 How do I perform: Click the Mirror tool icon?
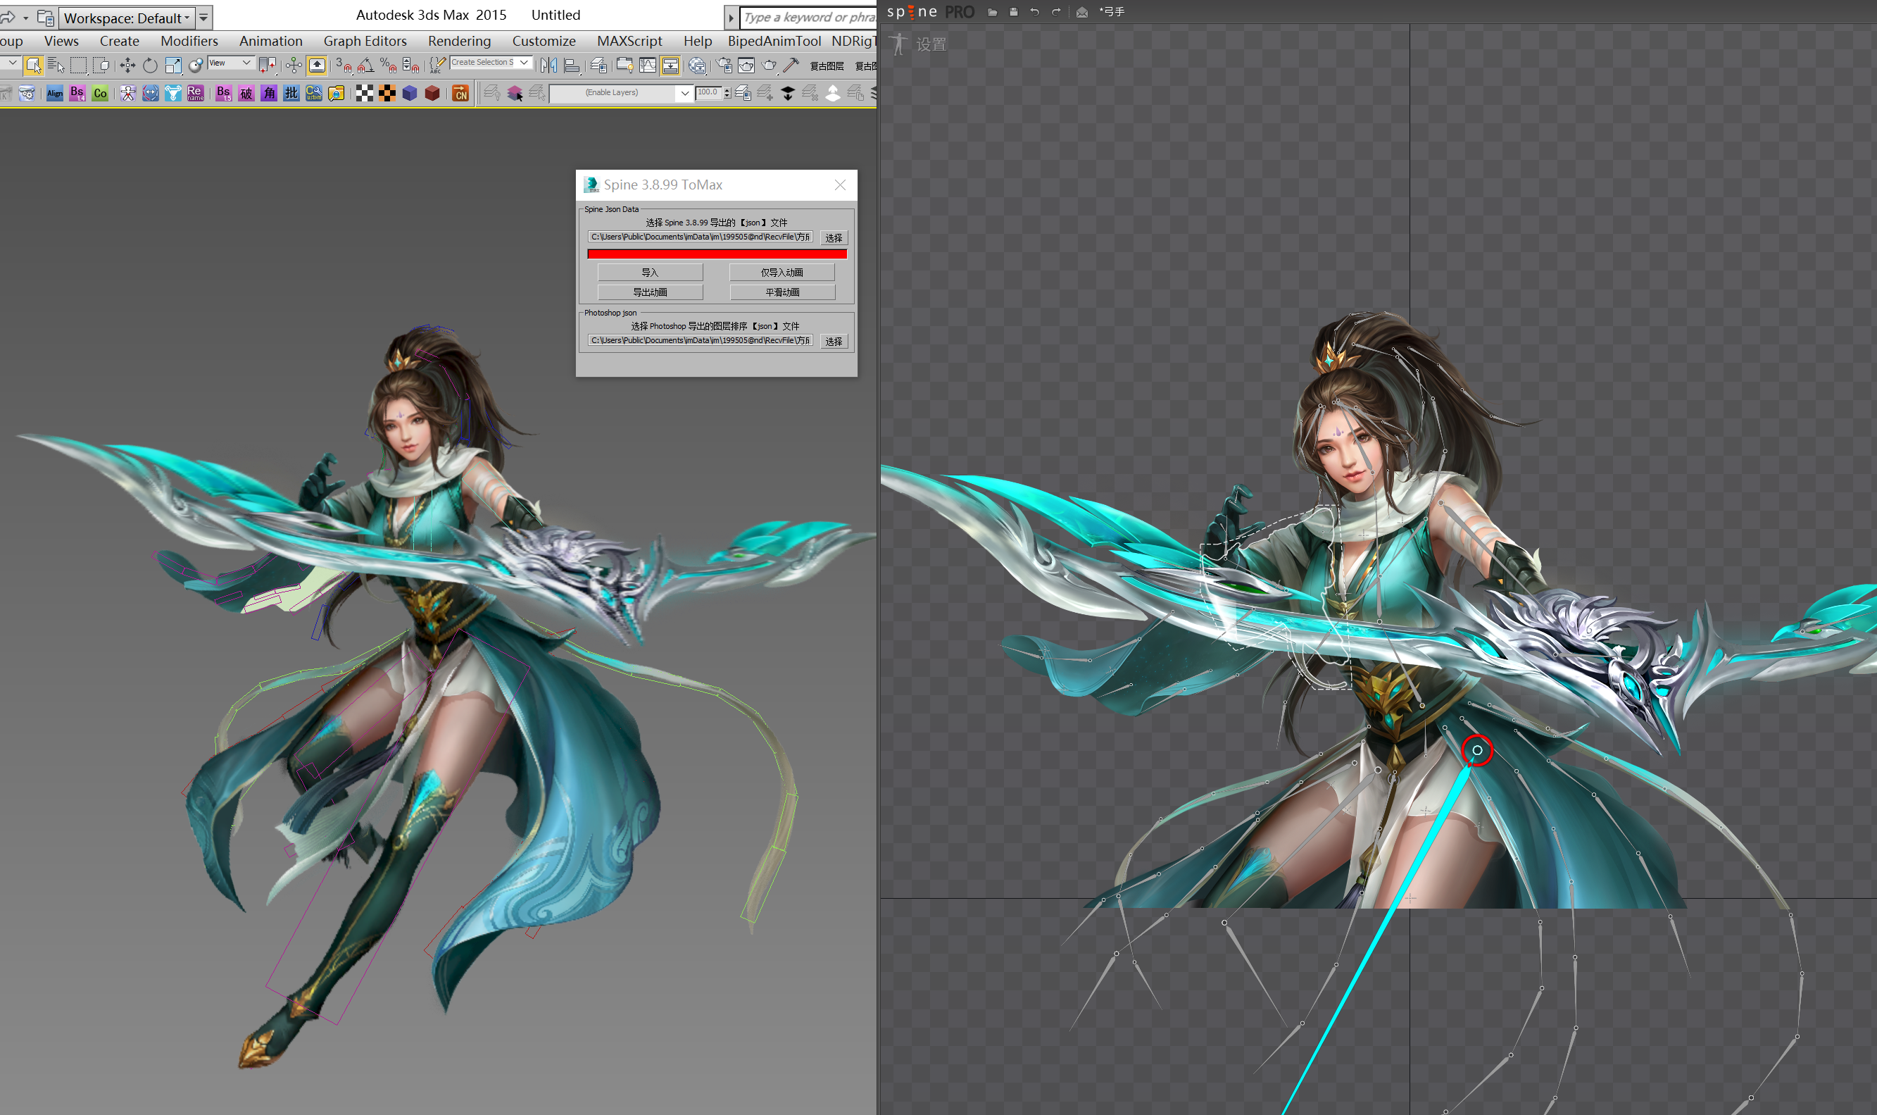[x=549, y=66]
